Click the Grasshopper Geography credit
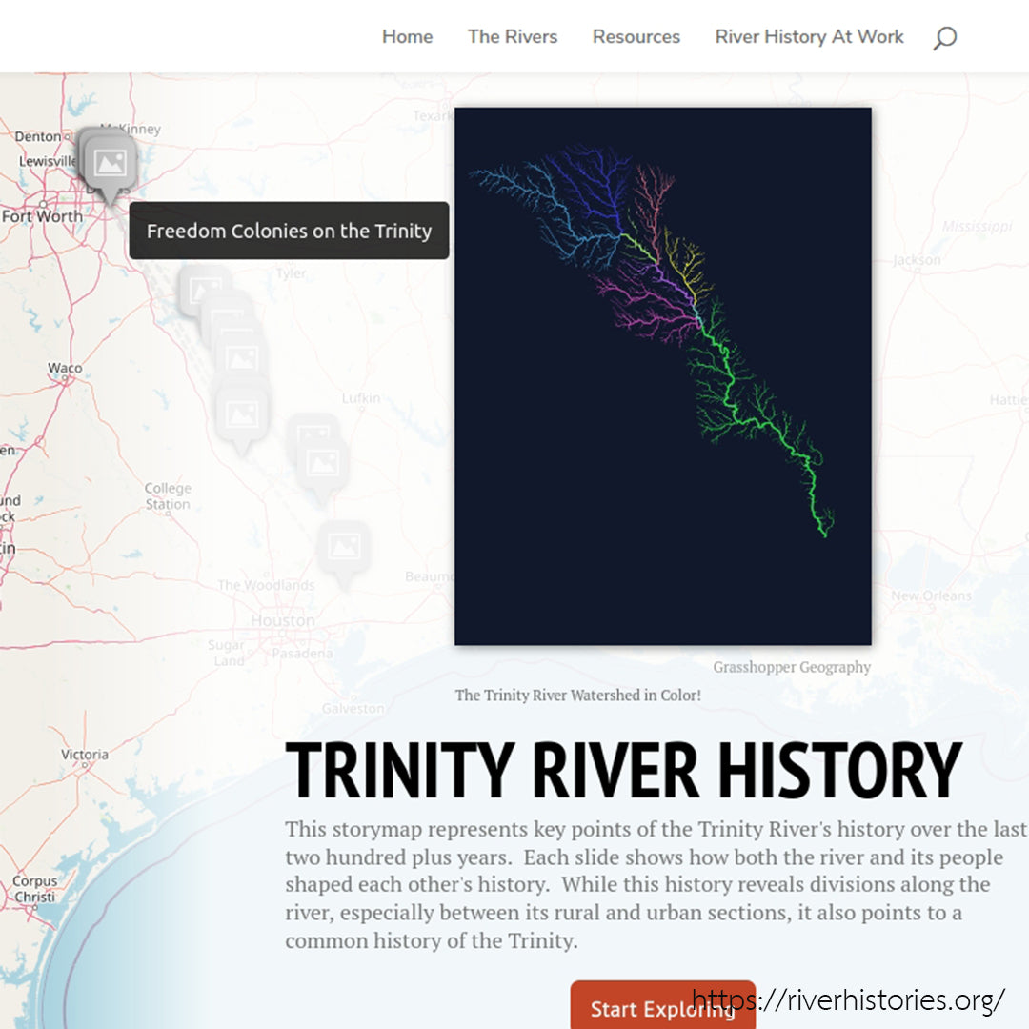The height and width of the screenshot is (1029, 1029). tap(791, 667)
